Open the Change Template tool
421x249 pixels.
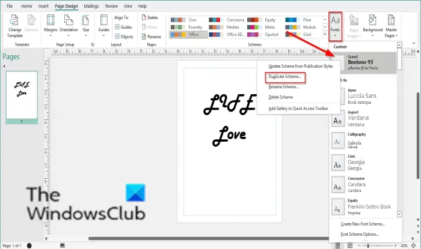coord(14,26)
